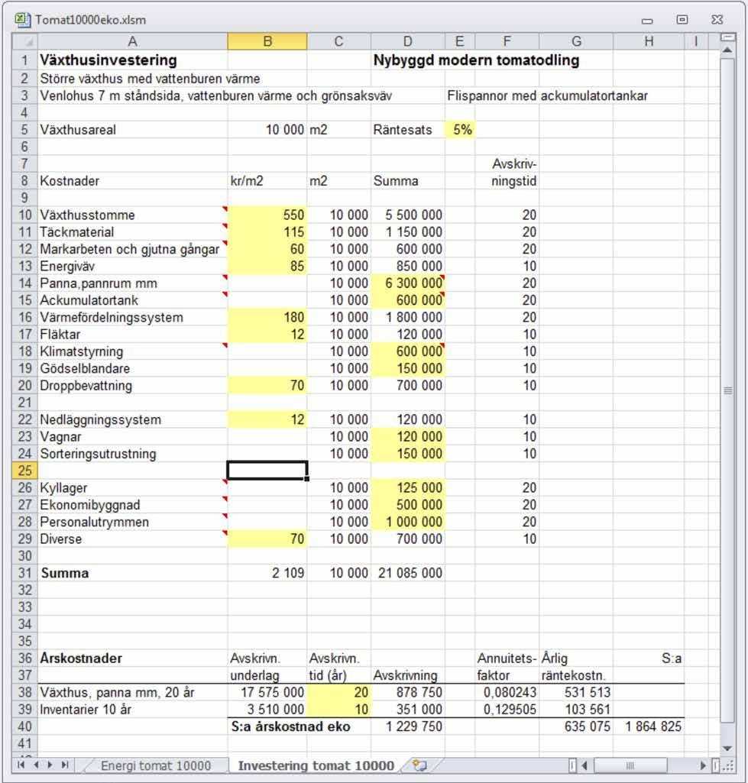Click Ackumulatortank 600 000 cell
The height and width of the screenshot is (783, 748).
(x=408, y=300)
